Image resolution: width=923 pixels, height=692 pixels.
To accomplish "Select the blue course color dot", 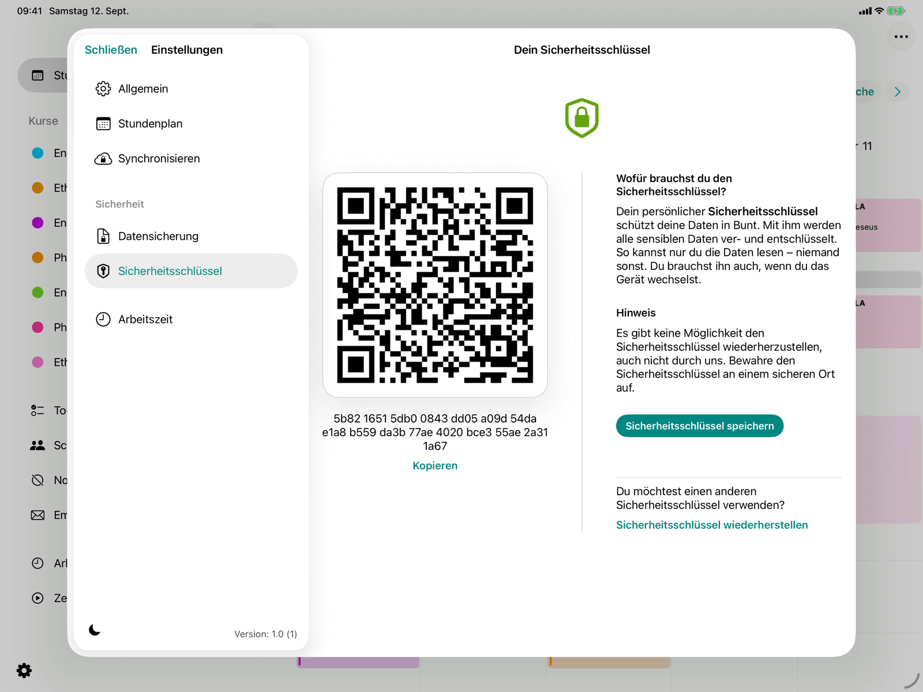I will (x=37, y=153).
